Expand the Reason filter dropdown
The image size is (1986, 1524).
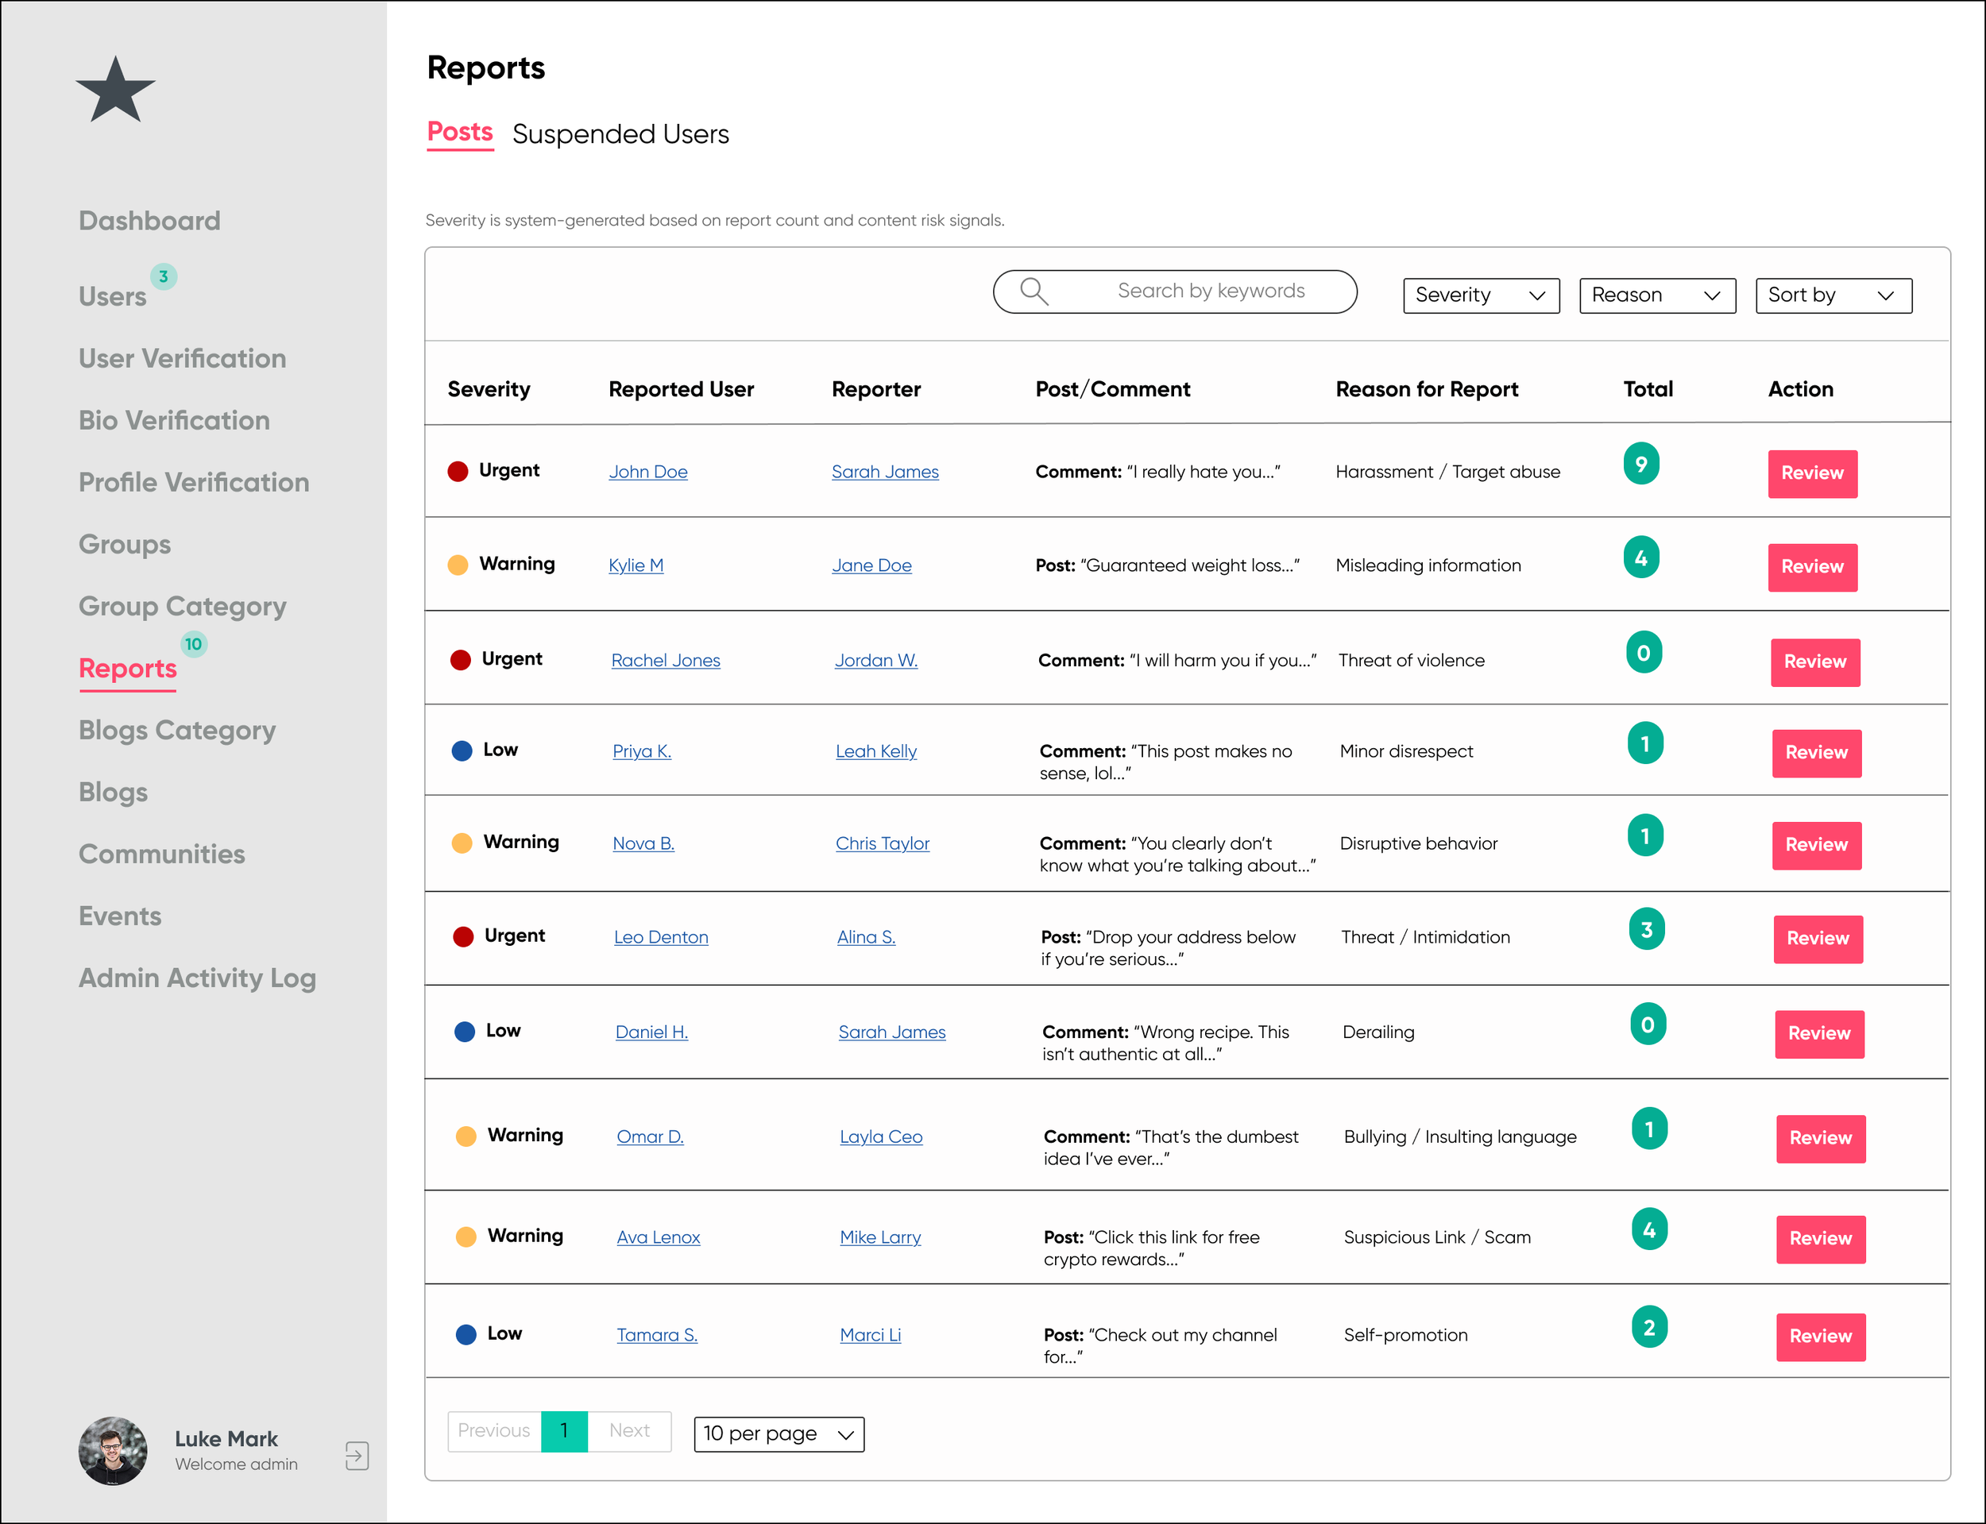tap(1656, 295)
